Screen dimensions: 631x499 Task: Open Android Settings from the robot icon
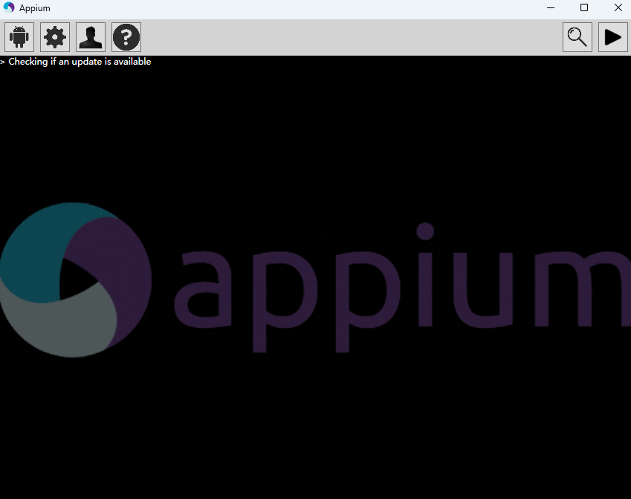pyautogui.click(x=19, y=37)
